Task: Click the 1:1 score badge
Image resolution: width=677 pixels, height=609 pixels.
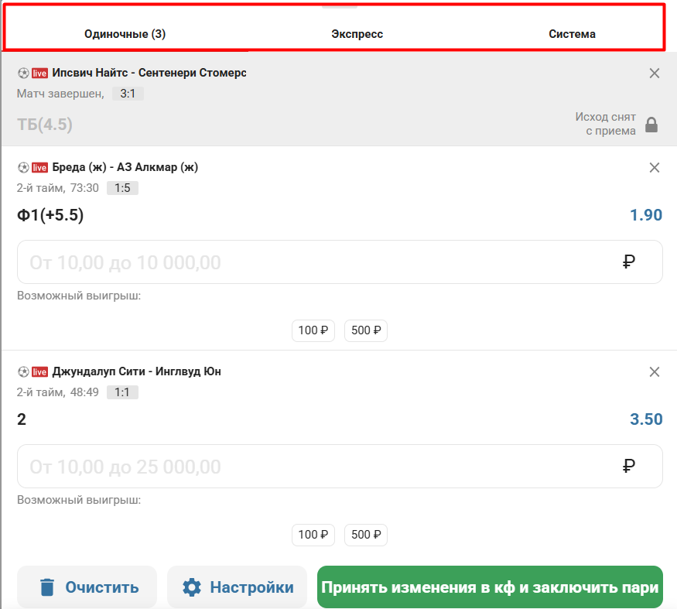Action: point(122,392)
